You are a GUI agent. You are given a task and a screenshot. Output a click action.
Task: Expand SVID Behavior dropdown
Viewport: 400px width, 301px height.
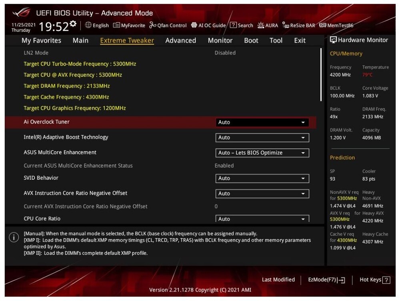[x=262, y=178]
